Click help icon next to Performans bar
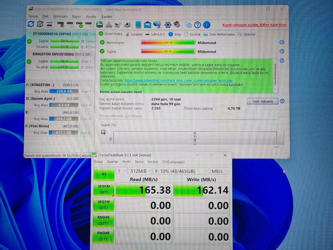 point(282,42)
